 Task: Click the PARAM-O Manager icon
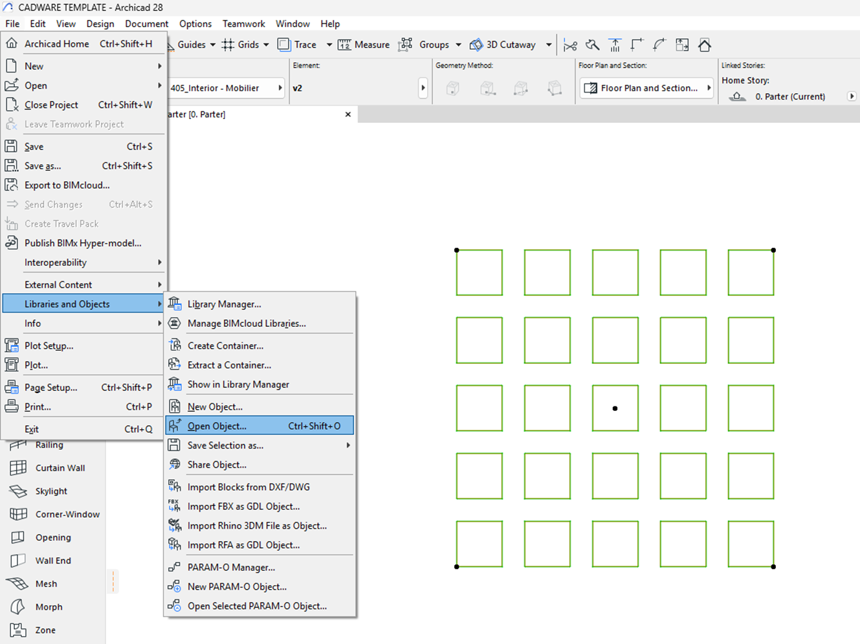tap(175, 567)
